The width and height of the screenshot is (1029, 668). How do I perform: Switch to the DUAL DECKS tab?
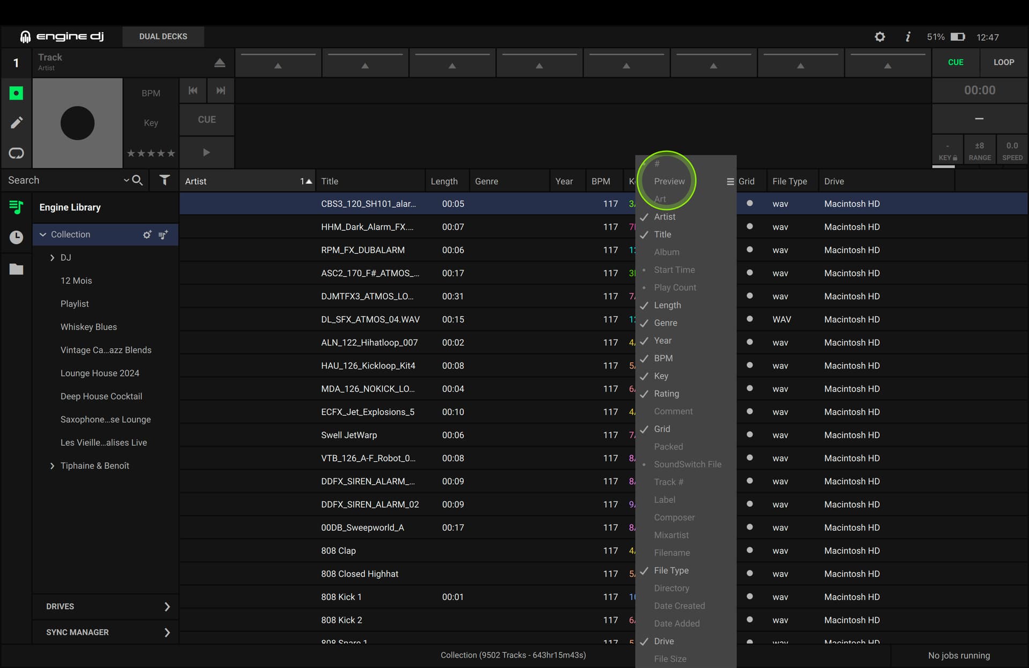click(163, 36)
